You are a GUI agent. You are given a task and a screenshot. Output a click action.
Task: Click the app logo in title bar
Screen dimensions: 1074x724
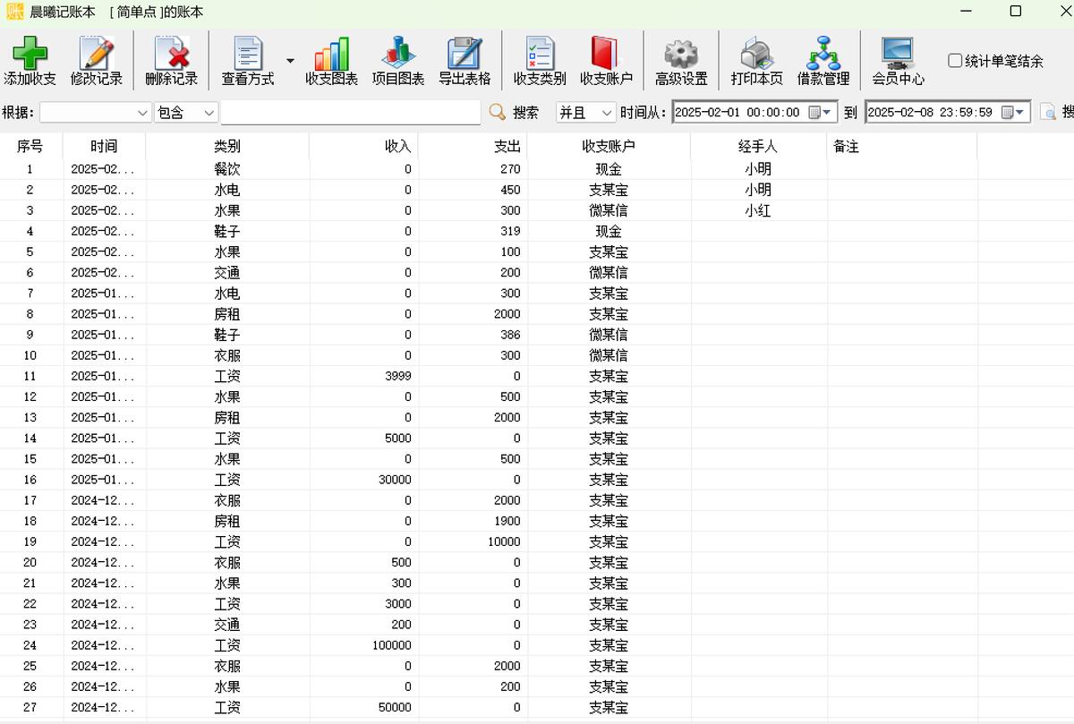coord(15,12)
